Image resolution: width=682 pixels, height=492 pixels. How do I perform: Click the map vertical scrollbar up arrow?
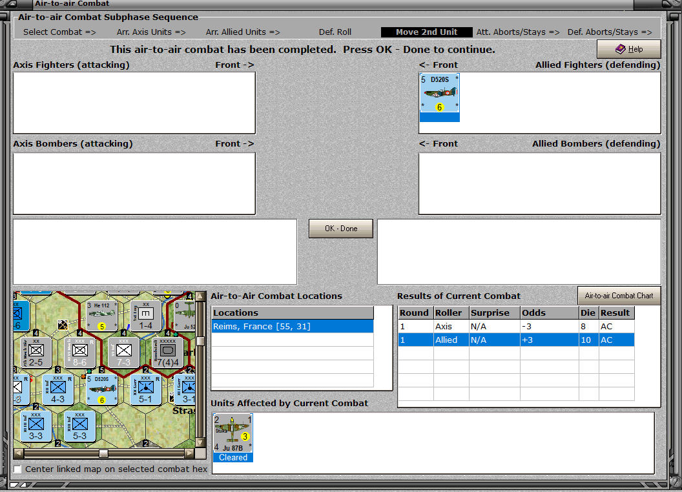(x=200, y=296)
